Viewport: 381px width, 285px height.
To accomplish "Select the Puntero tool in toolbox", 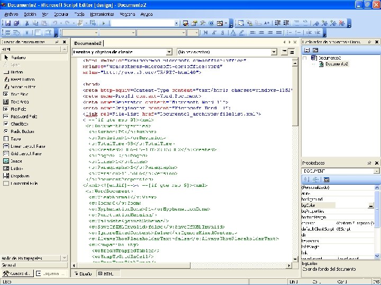I will pos(18,57).
